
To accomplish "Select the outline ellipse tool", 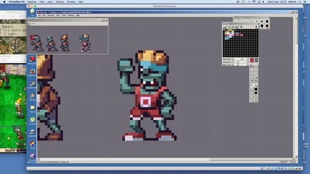I will [x=252, y=93].
